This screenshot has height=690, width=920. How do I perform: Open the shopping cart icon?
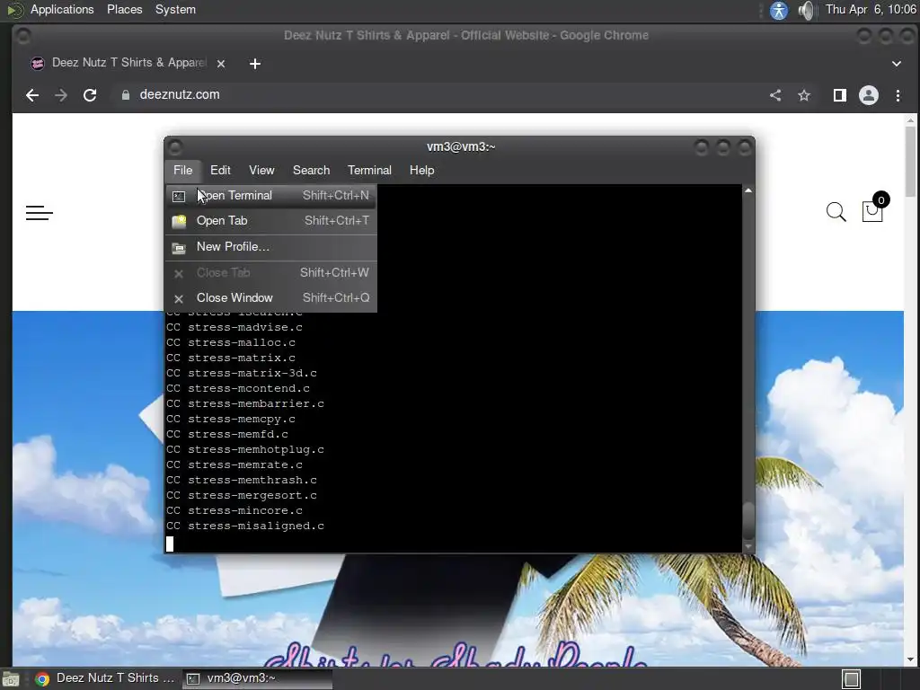point(872,211)
